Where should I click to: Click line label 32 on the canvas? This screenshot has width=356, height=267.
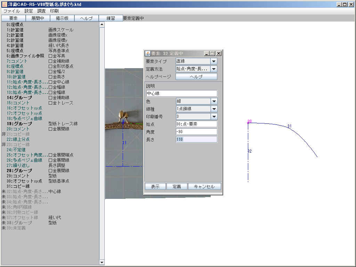250,151
